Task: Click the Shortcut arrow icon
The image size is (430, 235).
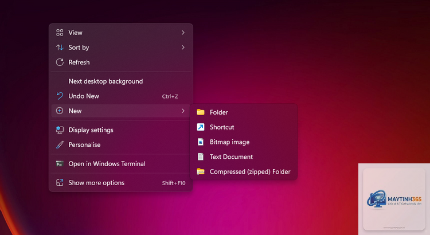Action: (x=201, y=127)
